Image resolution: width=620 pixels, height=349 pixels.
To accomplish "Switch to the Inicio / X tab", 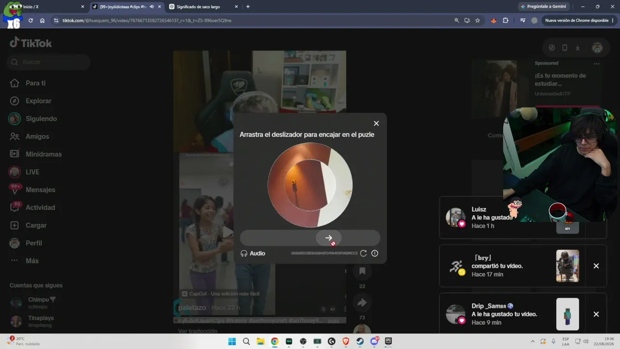I will coord(46,7).
